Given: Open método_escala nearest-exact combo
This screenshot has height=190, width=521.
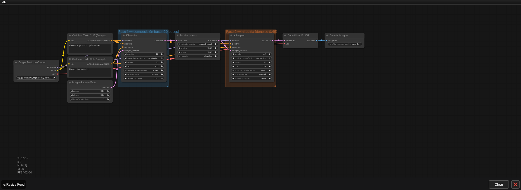Looking at the screenshot, I should pyautogui.click(x=198, y=44).
